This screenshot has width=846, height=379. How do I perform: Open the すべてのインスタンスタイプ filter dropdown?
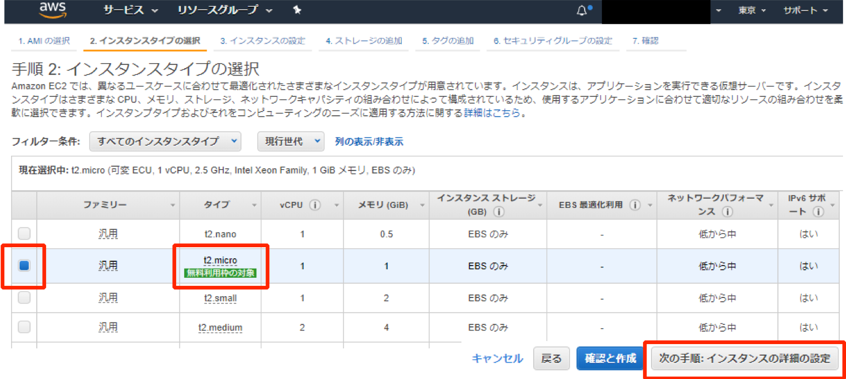click(x=165, y=141)
